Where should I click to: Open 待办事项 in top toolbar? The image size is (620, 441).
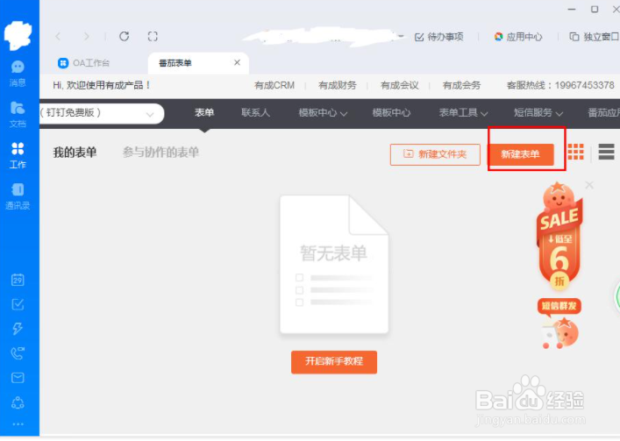(438, 37)
